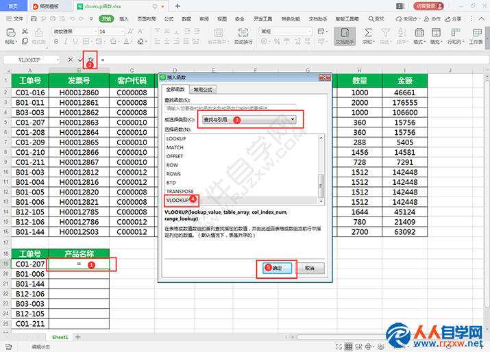Screen dimensions: 490x352
Task: Select the All Functions dialog tab
Action: click(175, 89)
